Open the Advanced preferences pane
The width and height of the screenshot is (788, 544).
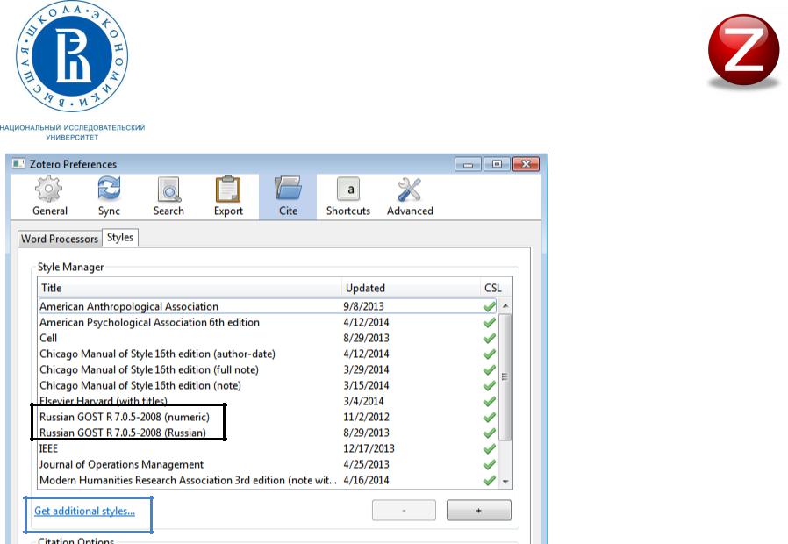click(410, 197)
